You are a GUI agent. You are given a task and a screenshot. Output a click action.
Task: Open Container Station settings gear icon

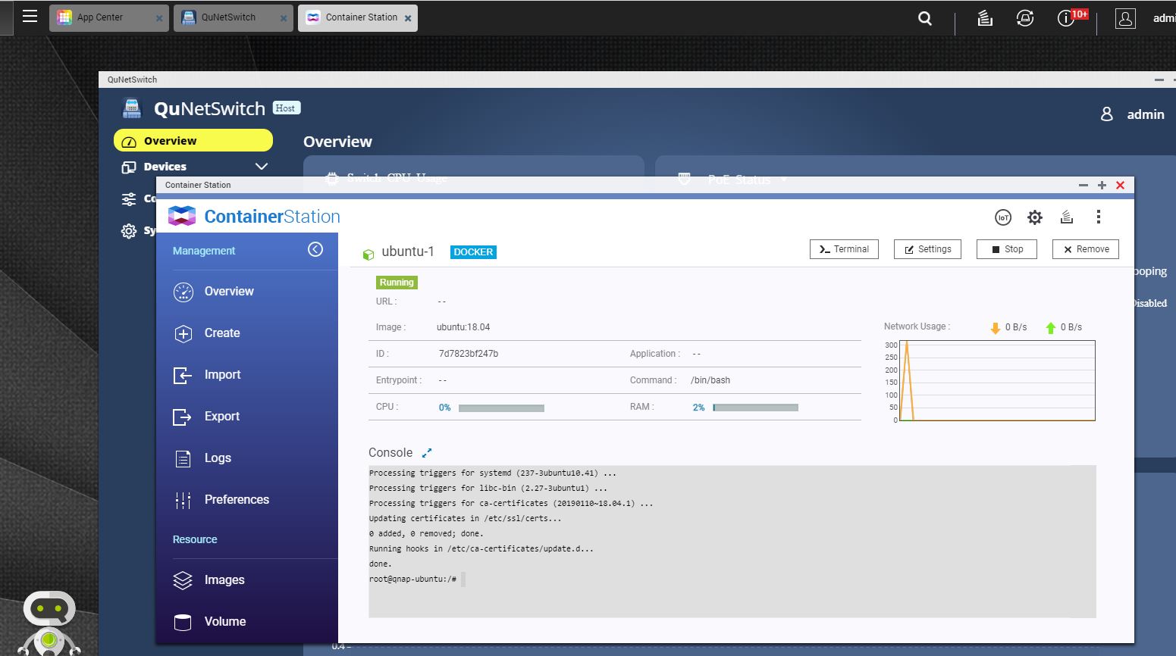click(1034, 217)
